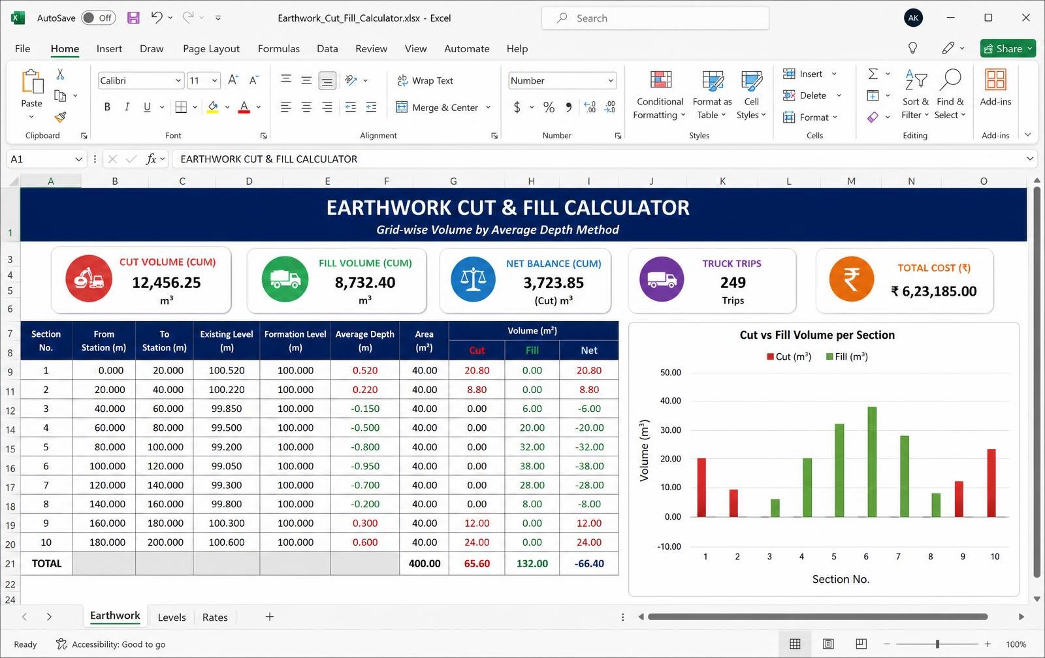Click the Share button
The height and width of the screenshot is (658, 1045).
pyautogui.click(x=1008, y=48)
